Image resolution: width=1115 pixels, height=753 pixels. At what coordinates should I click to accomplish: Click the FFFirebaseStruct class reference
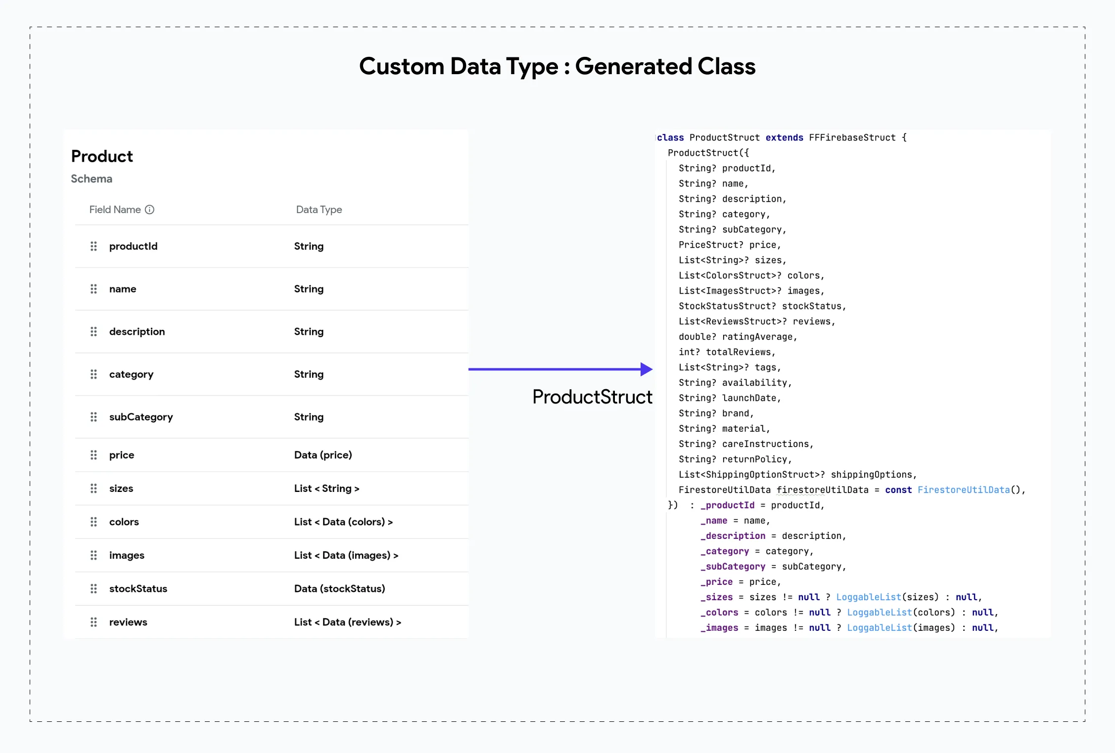(852, 137)
